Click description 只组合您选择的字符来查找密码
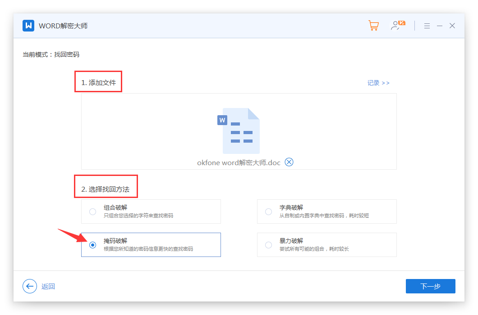The image size is (478, 315). (x=138, y=216)
